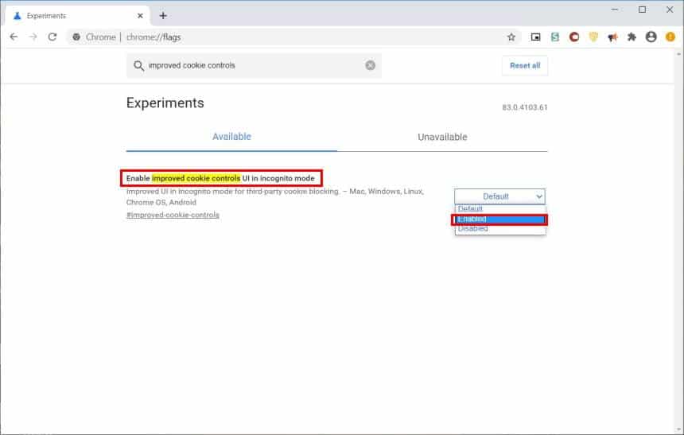Bookmark this page with the star icon
This screenshot has width=684, height=435.
click(x=511, y=37)
